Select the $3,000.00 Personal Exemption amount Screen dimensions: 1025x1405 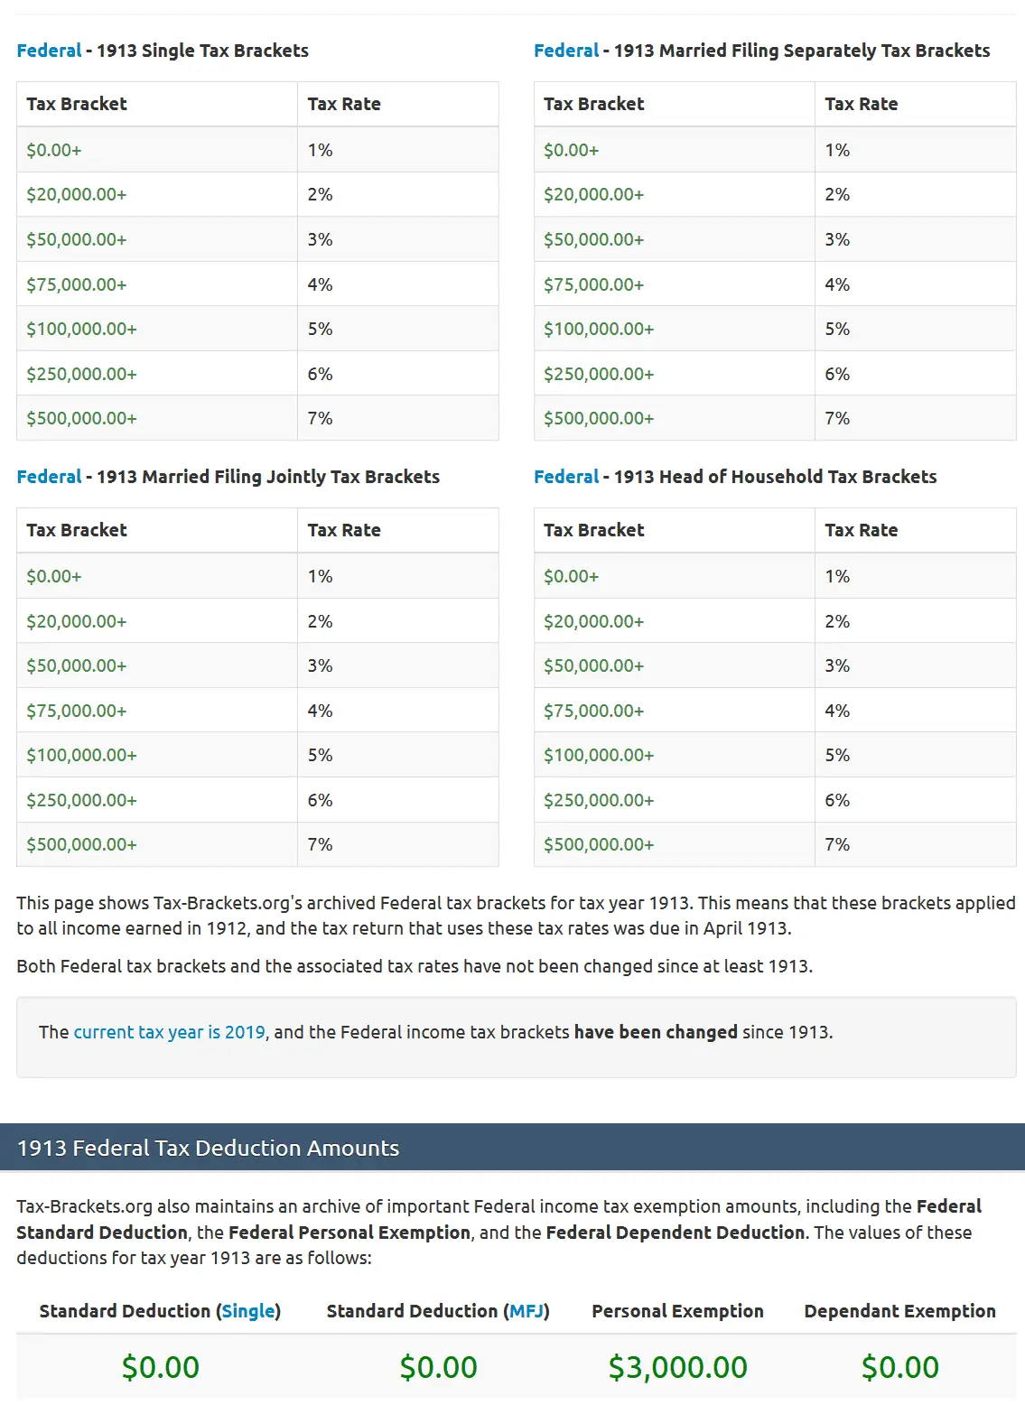pos(677,1367)
